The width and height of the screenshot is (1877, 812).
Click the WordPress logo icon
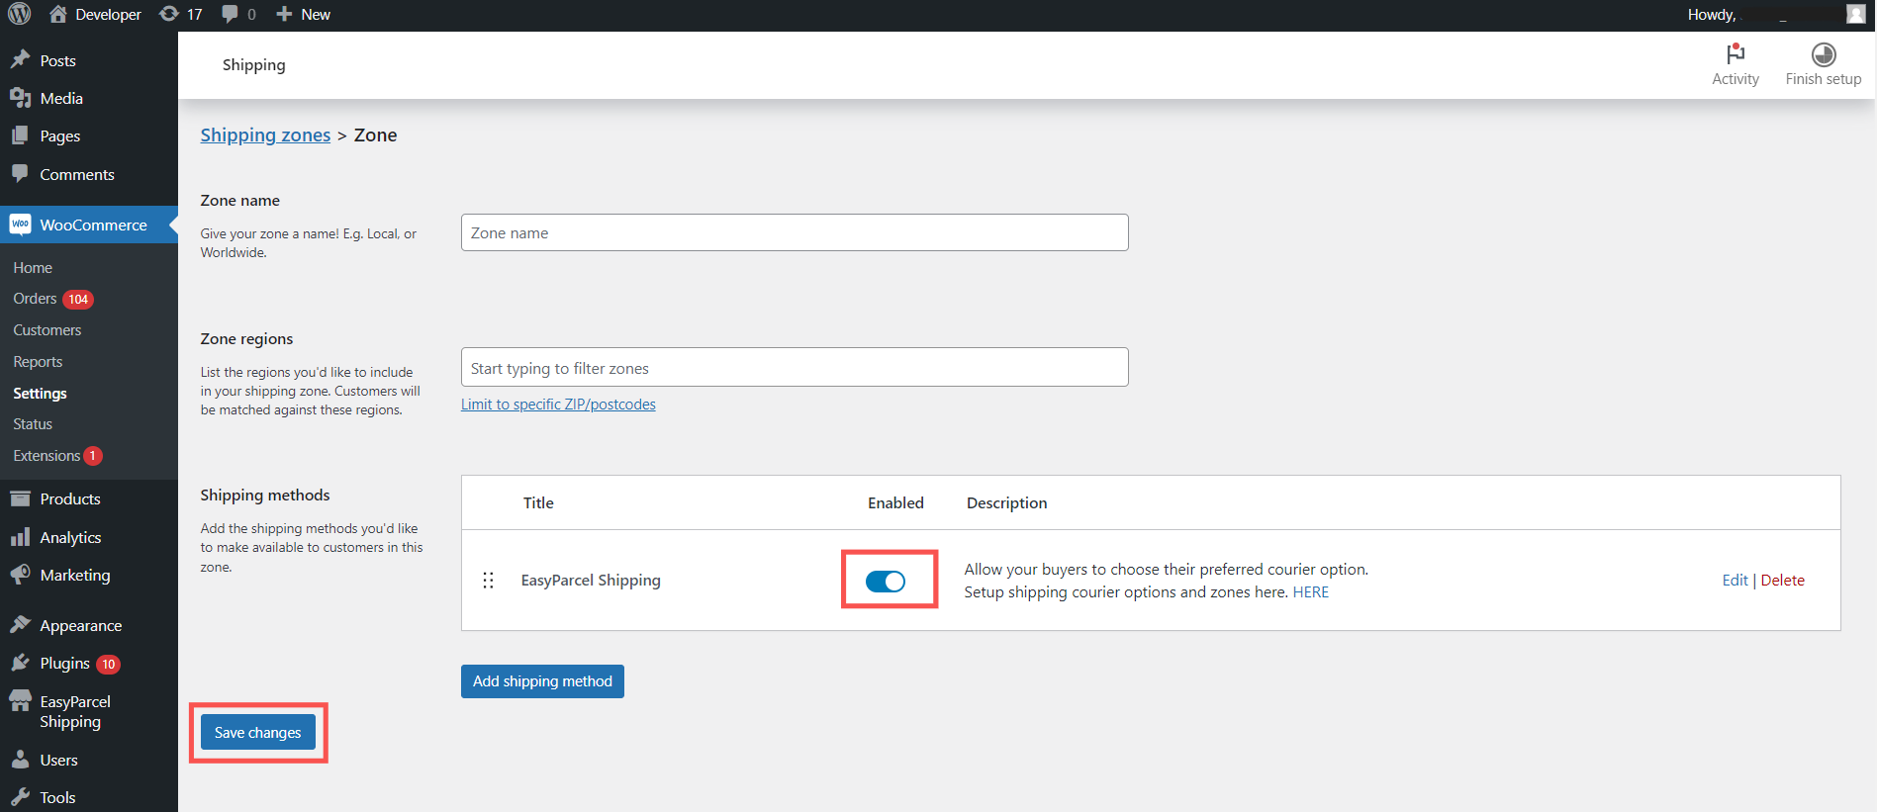[x=20, y=14]
